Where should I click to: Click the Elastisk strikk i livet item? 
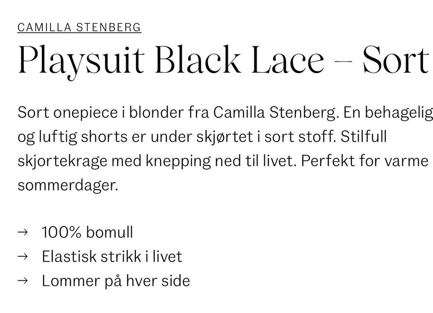coord(112,257)
